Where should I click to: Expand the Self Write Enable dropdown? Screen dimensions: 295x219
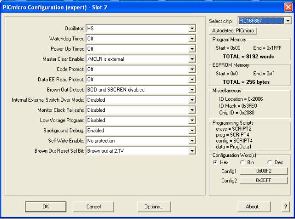point(192,141)
